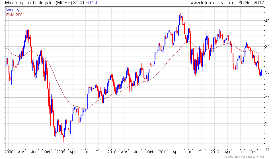Click the 15 price axis label
The image size is (279, 159).
click(x=267, y=149)
